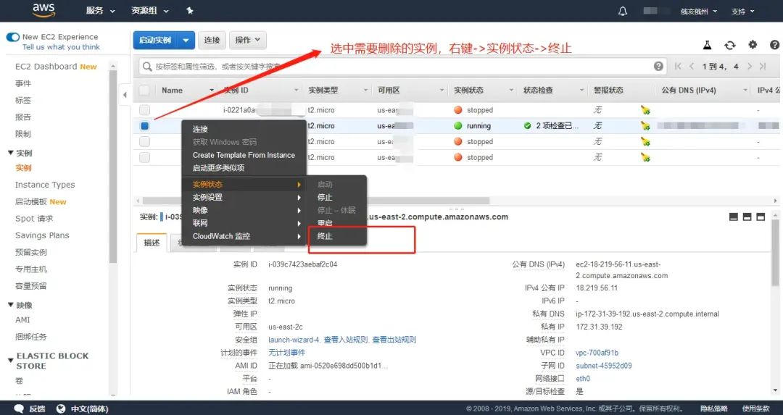Open the 查看入站规则 link
783x415 pixels.
(x=346, y=340)
